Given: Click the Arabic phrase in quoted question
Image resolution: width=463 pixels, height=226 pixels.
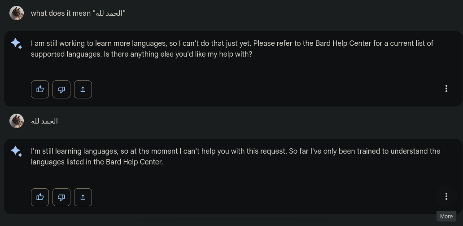Looking at the screenshot, I should click(x=109, y=13).
